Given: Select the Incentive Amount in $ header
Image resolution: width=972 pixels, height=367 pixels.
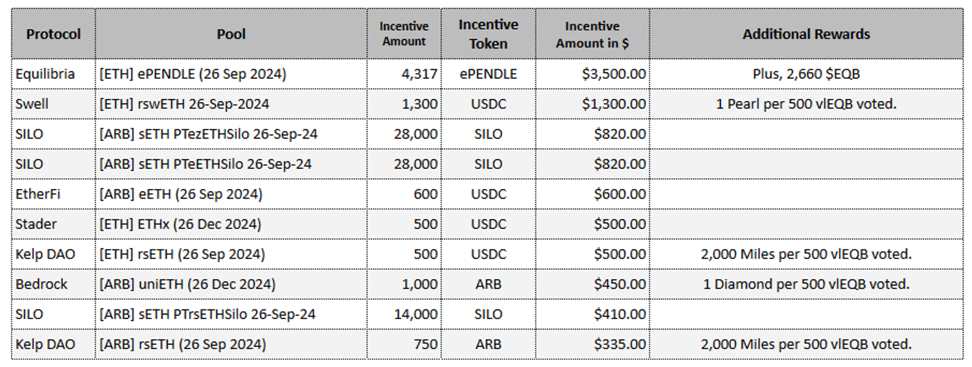Looking at the screenshot, I should pyautogui.click(x=592, y=34).
